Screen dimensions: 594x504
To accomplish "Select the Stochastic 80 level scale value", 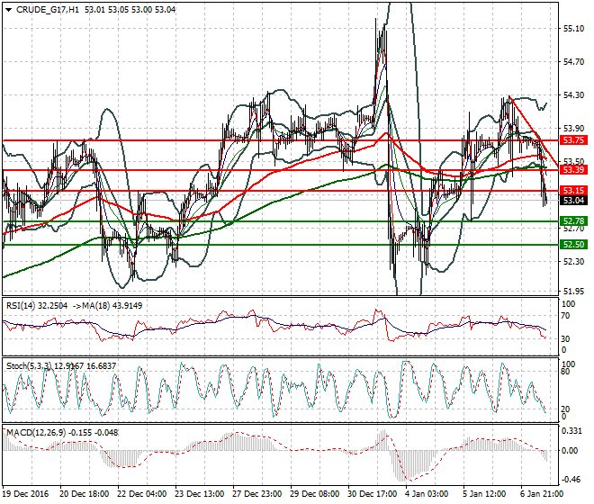I will pos(565,372).
